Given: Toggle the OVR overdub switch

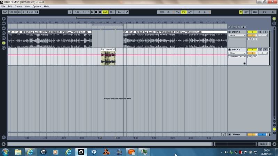Looking at the screenshot, I should [x=105, y=12].
